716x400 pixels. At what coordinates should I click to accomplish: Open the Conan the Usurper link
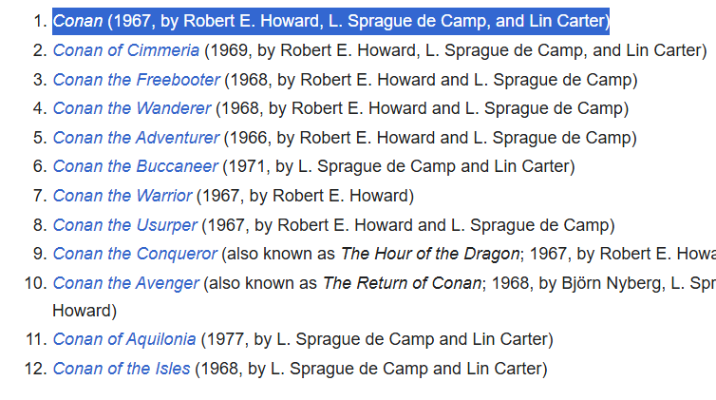coord(124,226)
